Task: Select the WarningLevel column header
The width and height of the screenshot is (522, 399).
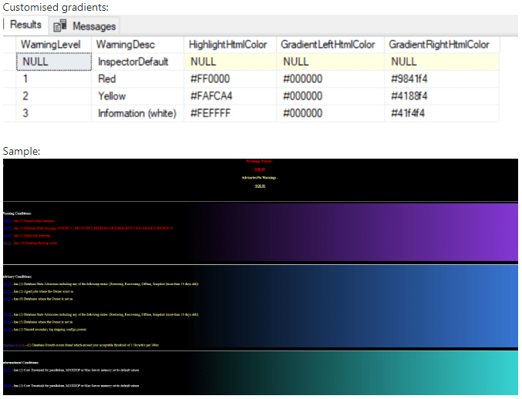Action: click(50, 45)
